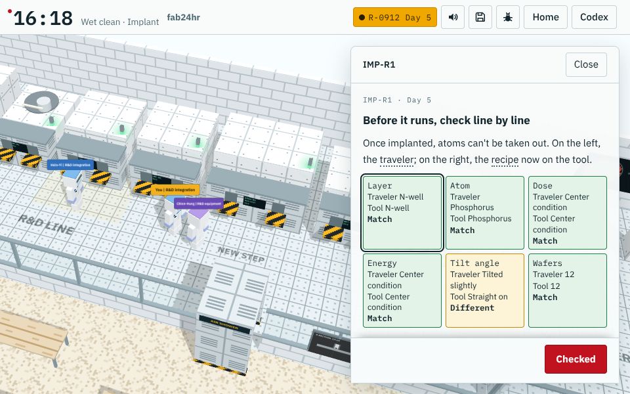This screenshot has height=394, width=630.
Task: Click the R&D LINE floor marking
Action: pyautogui.click(x=46, y=225)
